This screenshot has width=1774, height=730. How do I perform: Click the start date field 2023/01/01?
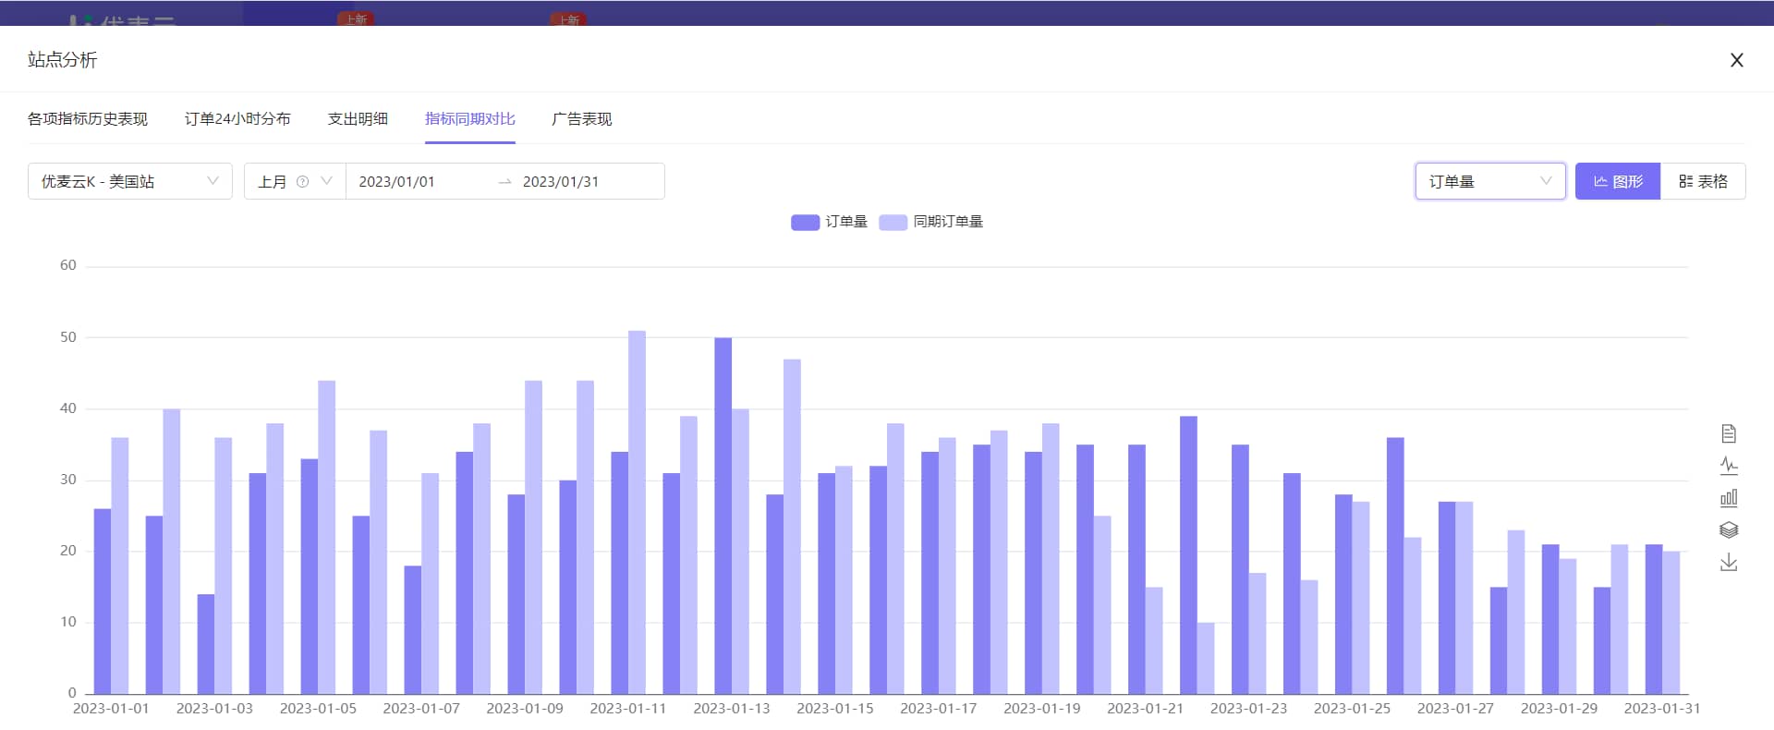pyautogui.click(x=396, y=182)
